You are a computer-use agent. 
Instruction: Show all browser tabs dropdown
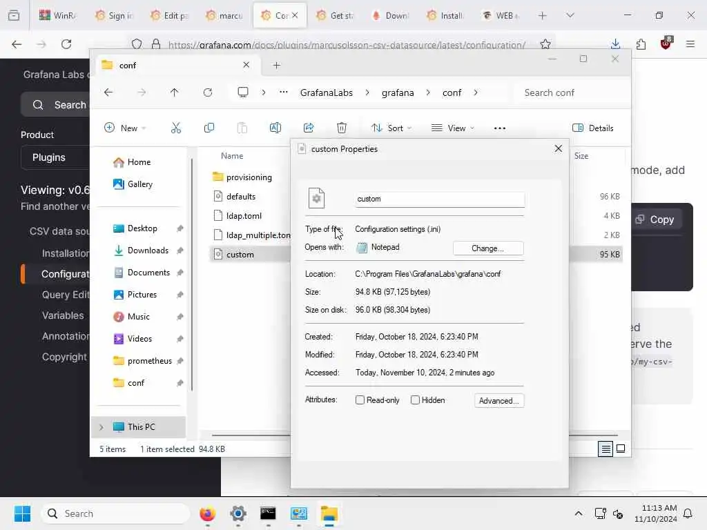pos(570,16)
